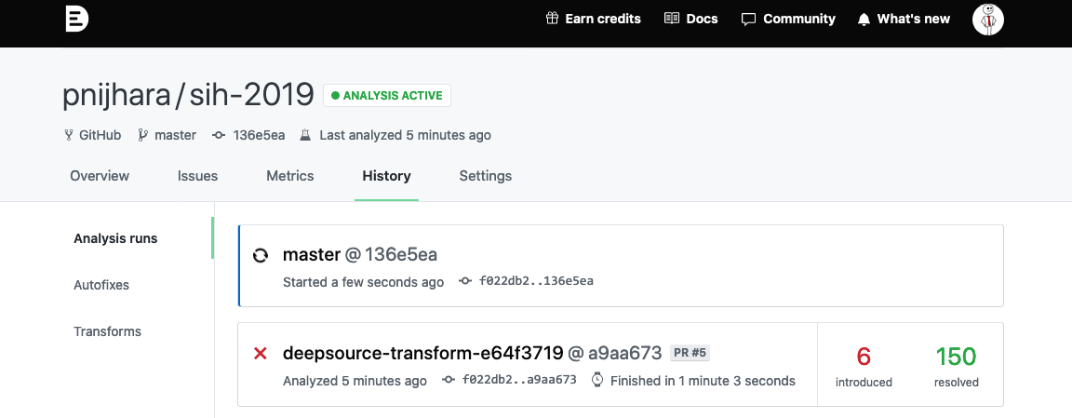Click the What's new bell icon
Screen dimensions: 1072x418
pos(864,19)
